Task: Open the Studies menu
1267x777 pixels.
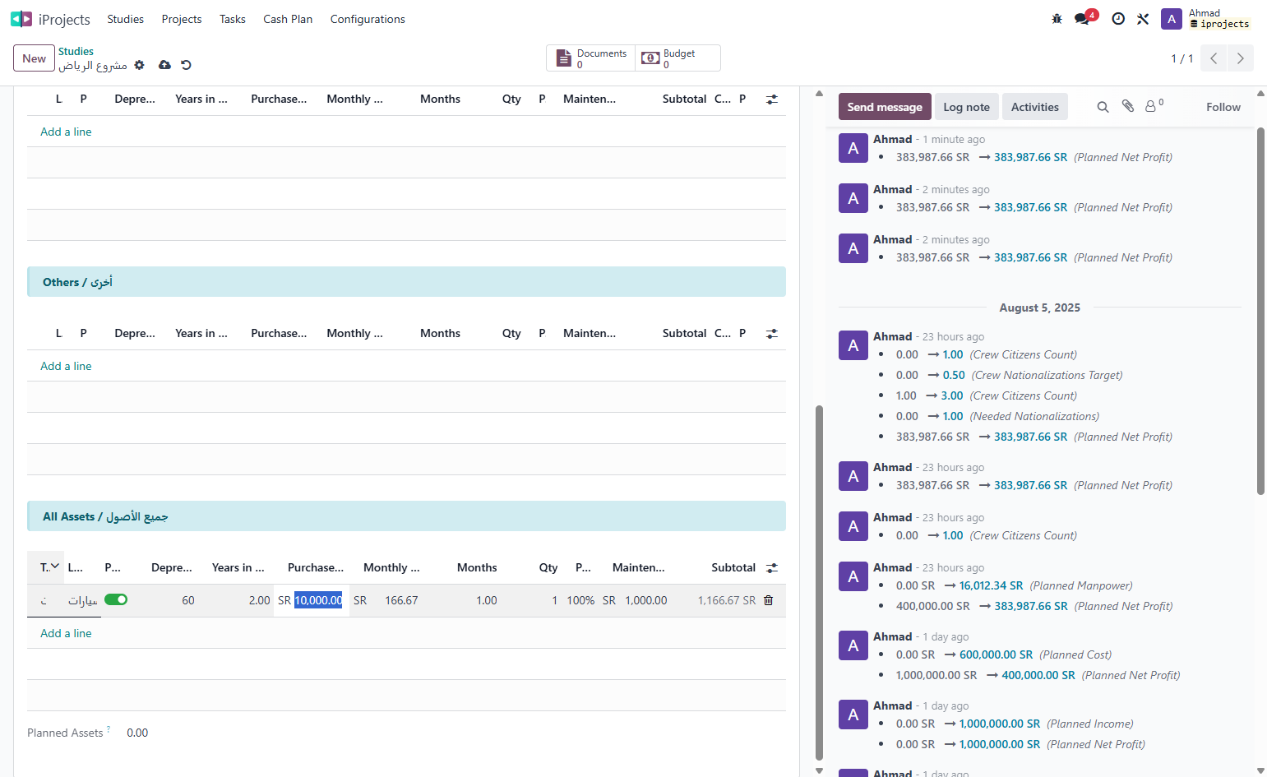Action: [x=125, y=19]
